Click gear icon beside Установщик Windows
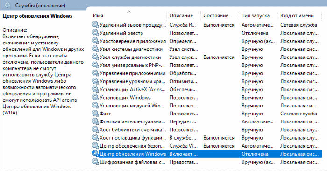The image size is (327, 171). point(95,97)
